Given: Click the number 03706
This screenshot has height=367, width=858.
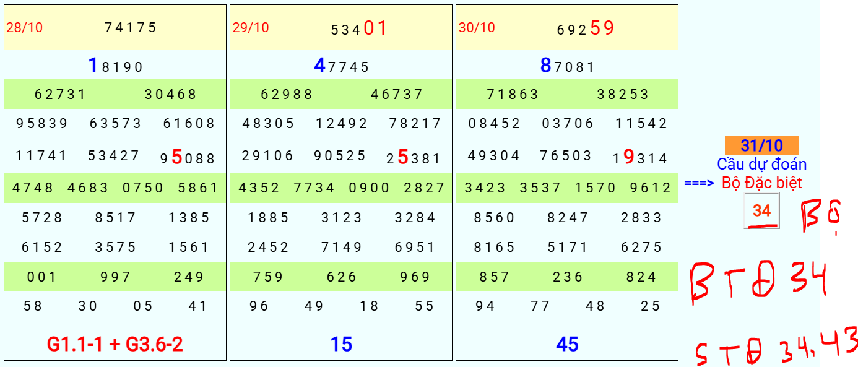Looking at the screenshot, I should 568,124.
